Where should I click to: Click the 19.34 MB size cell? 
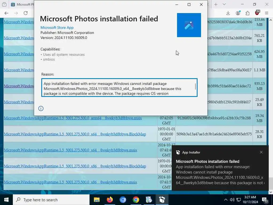click(259, 118)
